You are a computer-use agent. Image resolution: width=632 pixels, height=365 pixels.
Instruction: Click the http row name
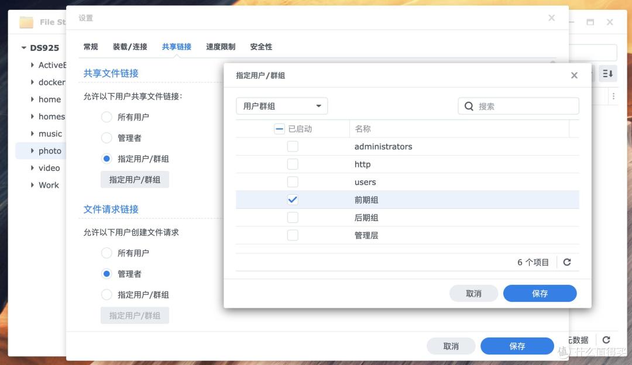pyautogui.click(x=362, y=164)
